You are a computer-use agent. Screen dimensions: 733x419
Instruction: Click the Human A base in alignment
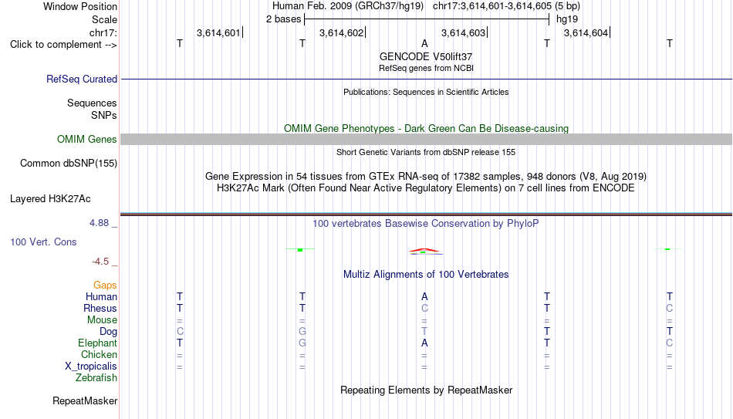[x=424, y=296]
